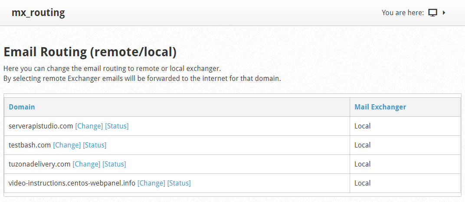This screenshot has height=202, width=465.
Task: Change routing for serverapistudio.com
Action: point(89,126)
